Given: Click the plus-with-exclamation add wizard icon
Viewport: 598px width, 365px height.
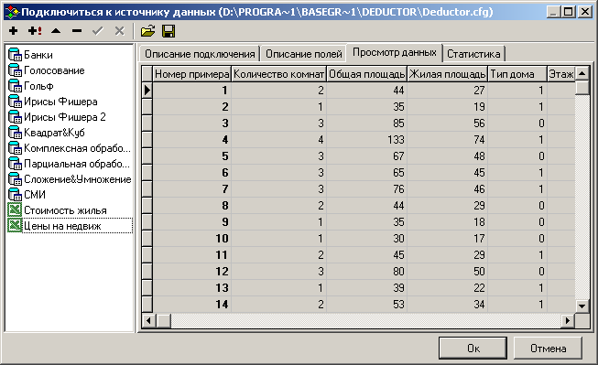Looking at the screenshot, I should 35,31.
